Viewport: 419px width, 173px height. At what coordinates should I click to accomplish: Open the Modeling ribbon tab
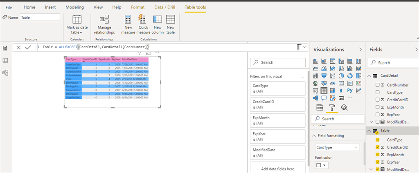click(74, 7)
